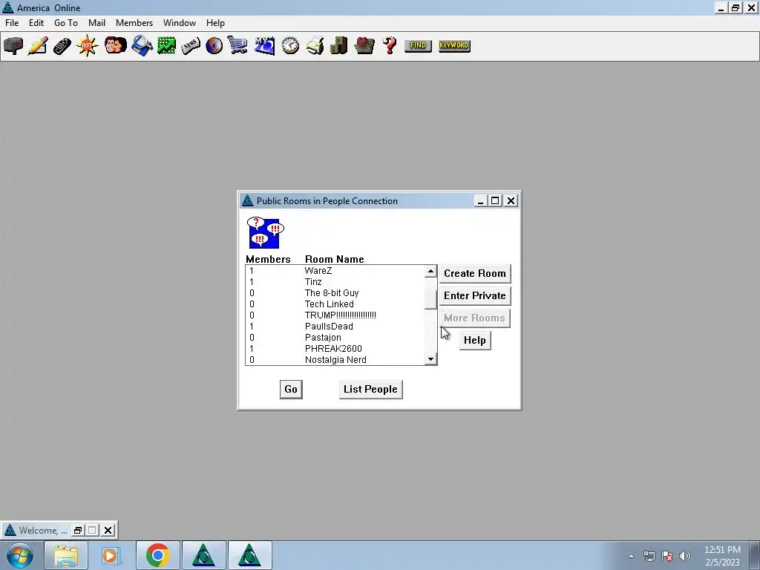Minimize the Public Rooms window

(x=480, y=200)
